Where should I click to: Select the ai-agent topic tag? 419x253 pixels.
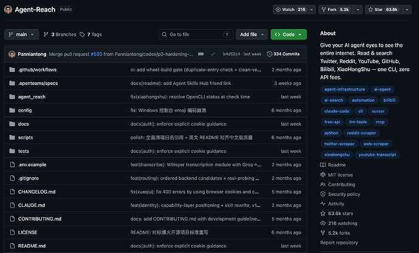pos(382,89)
